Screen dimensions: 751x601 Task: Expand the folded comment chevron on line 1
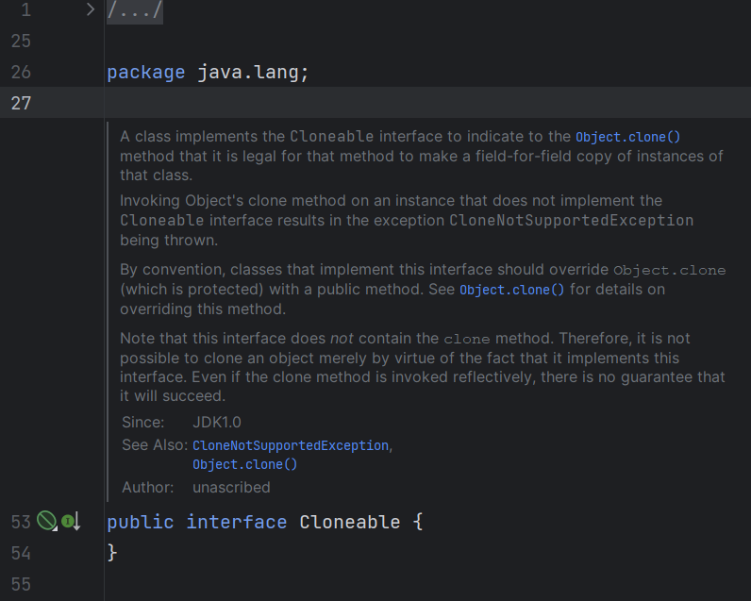tap(91, 10)
